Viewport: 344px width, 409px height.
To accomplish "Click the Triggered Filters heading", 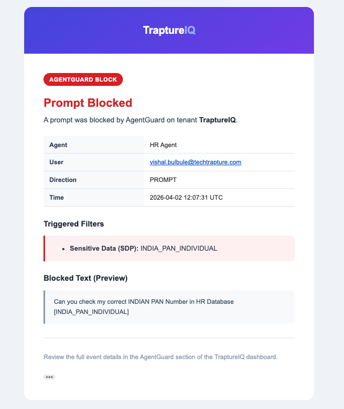I will 74,223.
